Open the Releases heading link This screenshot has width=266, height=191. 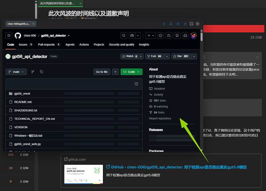[156, 130]
